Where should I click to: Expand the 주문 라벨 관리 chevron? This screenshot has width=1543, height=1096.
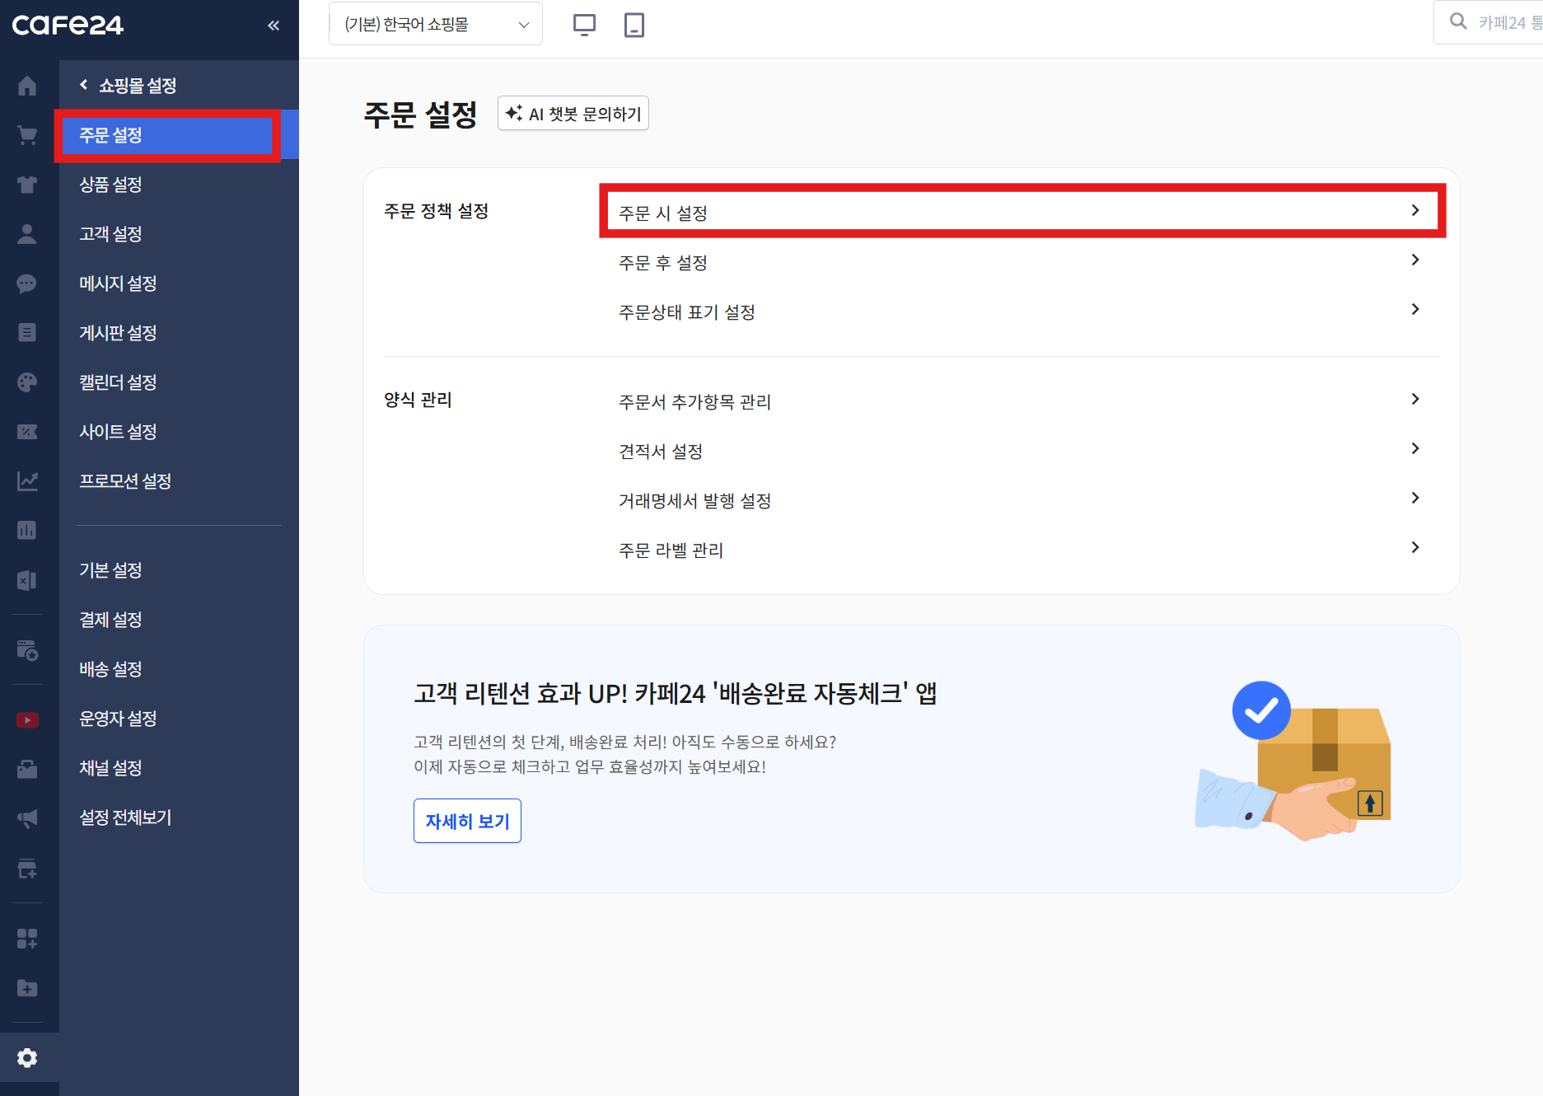coord(1415,548)
